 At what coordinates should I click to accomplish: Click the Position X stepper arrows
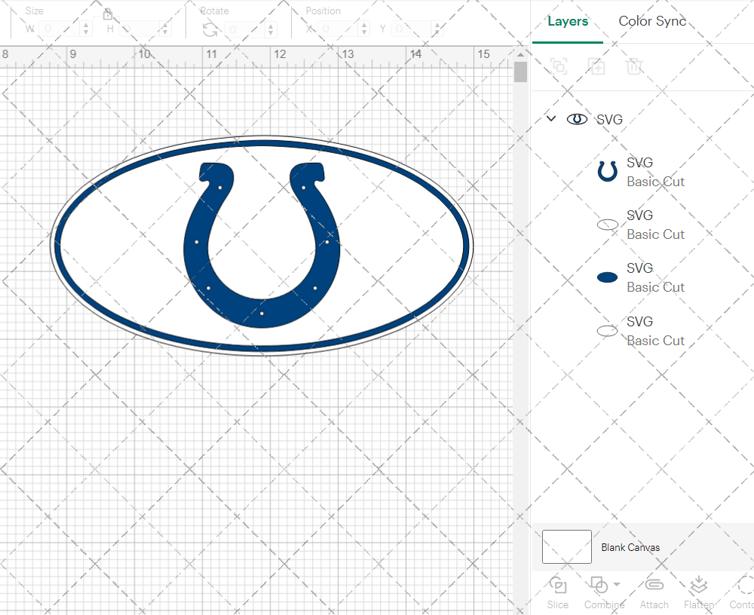[x=364, y=29]
